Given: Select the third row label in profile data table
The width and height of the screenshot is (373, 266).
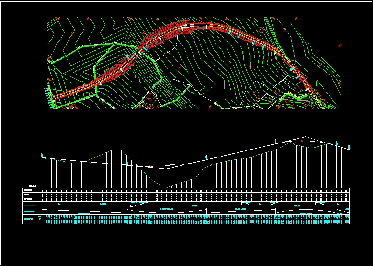Looking at the screenshot, I should (x=28, y=199).
